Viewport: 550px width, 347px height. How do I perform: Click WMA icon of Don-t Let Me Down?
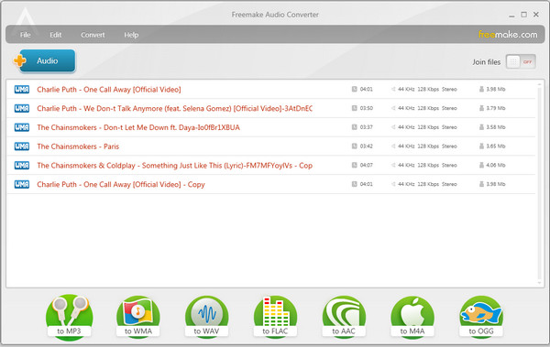(22, 127)
